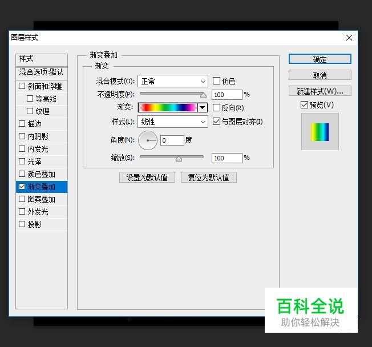Select 投影 label in styles list

point(35,224)
